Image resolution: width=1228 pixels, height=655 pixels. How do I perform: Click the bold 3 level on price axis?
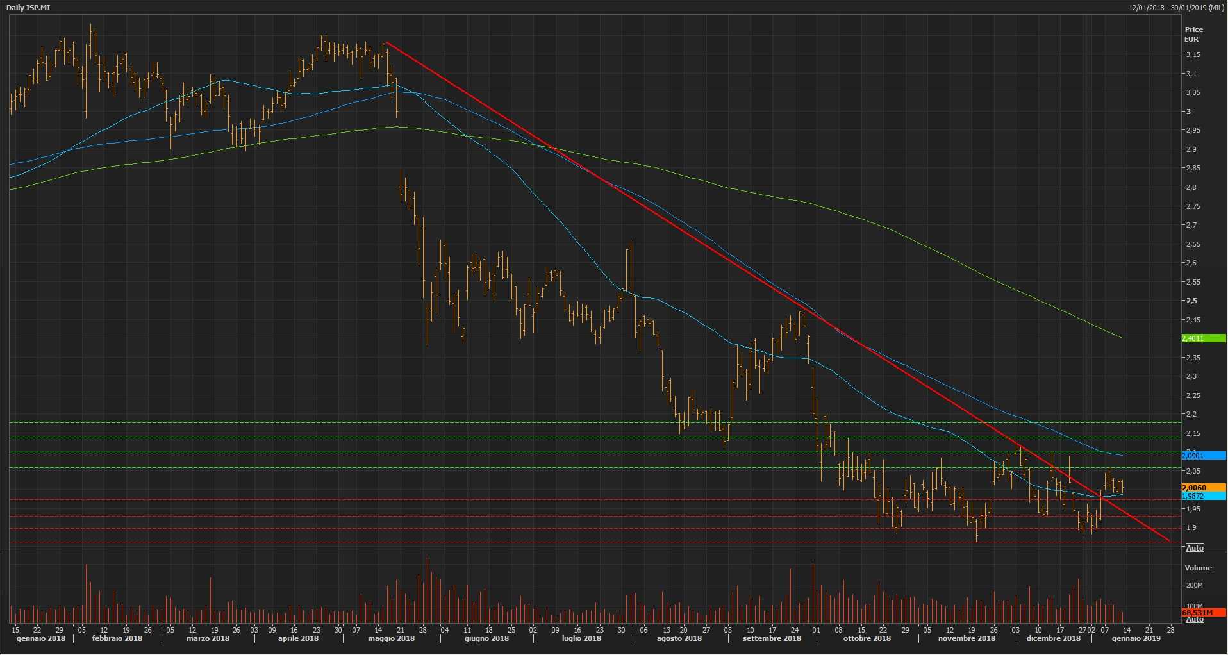tap(1188, 112)
